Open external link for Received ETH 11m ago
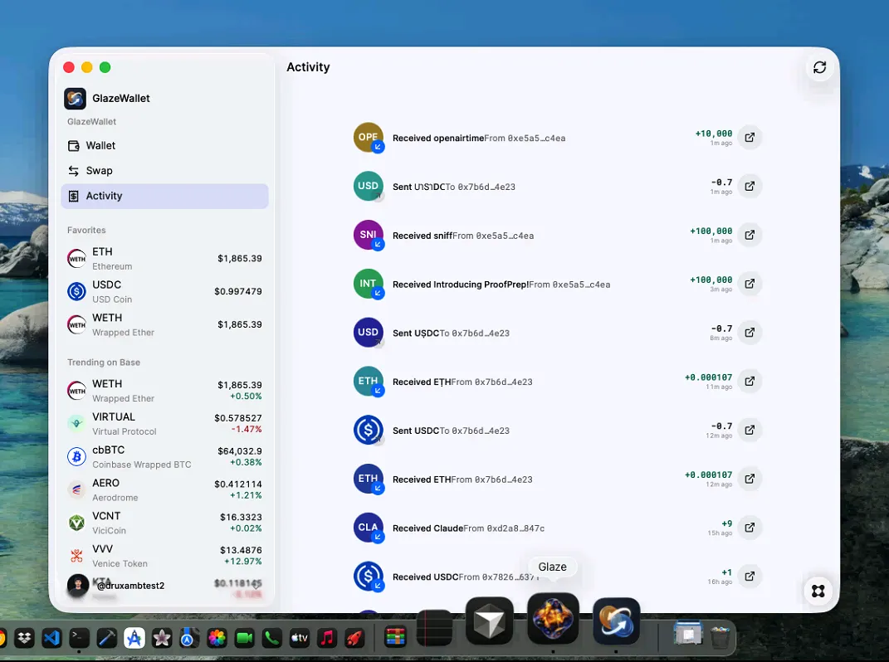 click(x=750, y=381)
